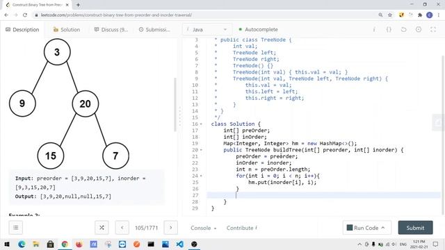The height and width of the screenshot is (250, 445).
Task: Go back in browser history
Action: (6, 15)
